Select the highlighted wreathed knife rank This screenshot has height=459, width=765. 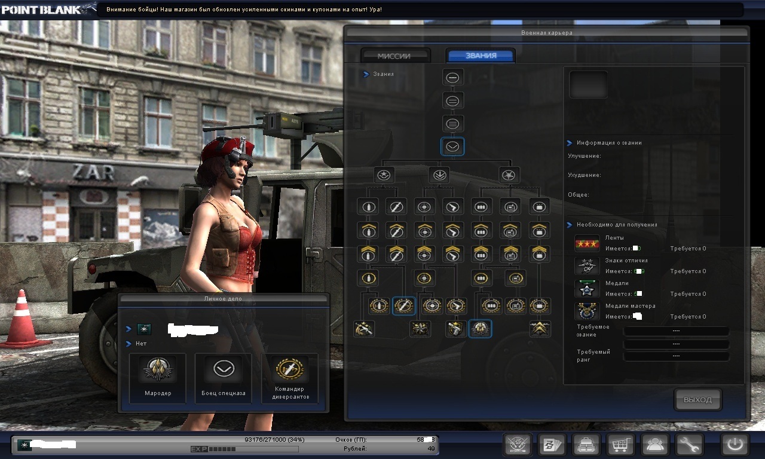point(404,306)
